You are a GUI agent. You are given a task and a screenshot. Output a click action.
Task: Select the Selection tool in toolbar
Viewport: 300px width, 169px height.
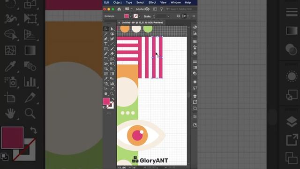(106, 29)
